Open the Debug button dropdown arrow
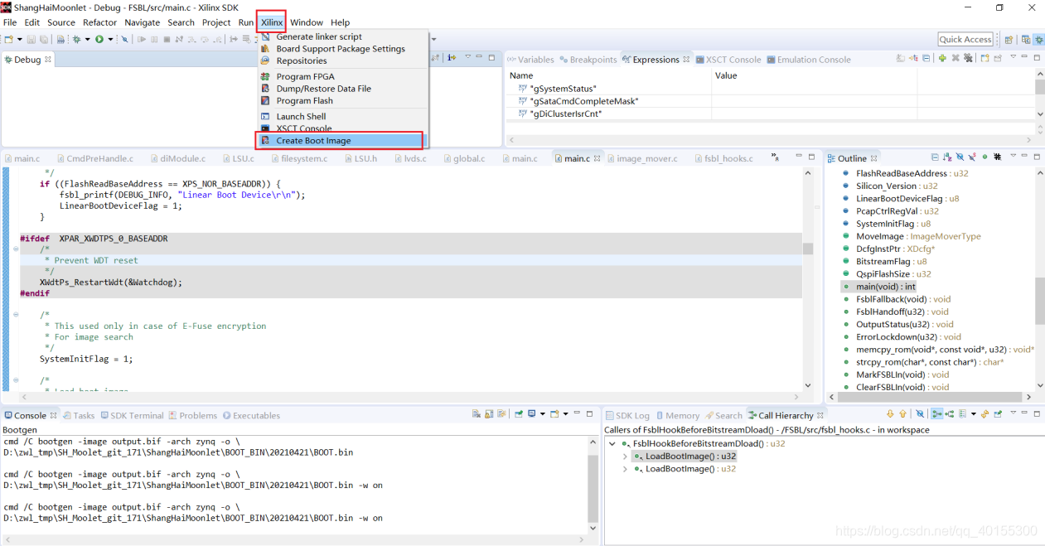Viewport: 1045px width, 546px height. click(87, 39)
